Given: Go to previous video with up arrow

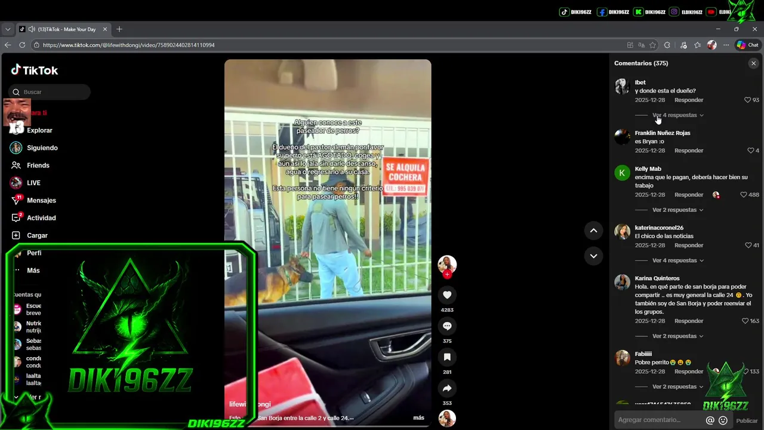Looking at the screenshot, I should click(593, 231).
